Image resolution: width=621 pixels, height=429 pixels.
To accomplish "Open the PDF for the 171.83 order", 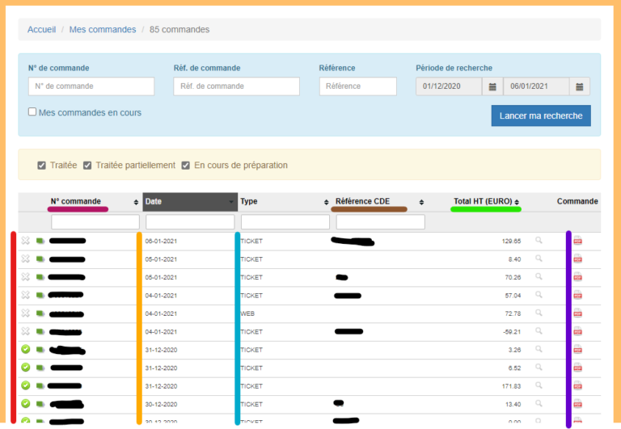I will click(577, 386).
